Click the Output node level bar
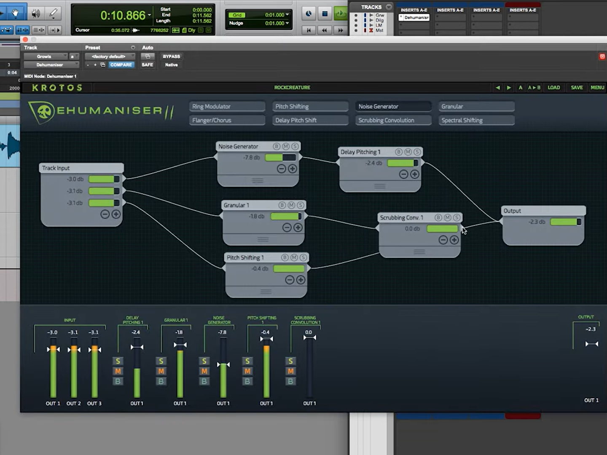The width and height of the screenshot is (607, 455). (566, 222)
